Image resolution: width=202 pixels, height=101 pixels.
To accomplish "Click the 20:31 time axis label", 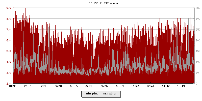I will (x=28, y=86).
